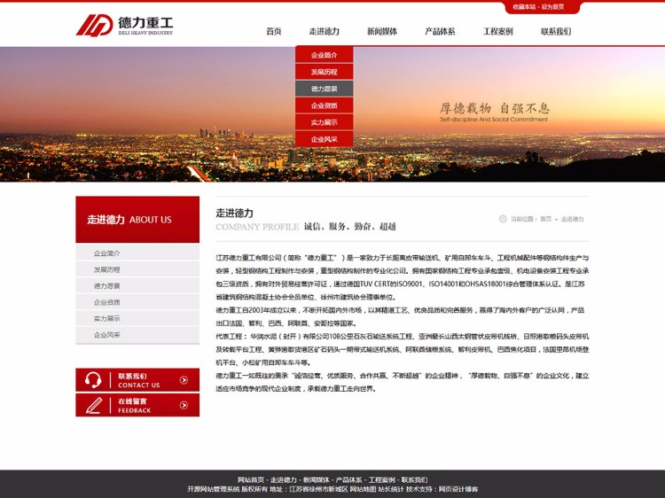Open 发展历程 in the left sidebar list

tap(137, 269)
